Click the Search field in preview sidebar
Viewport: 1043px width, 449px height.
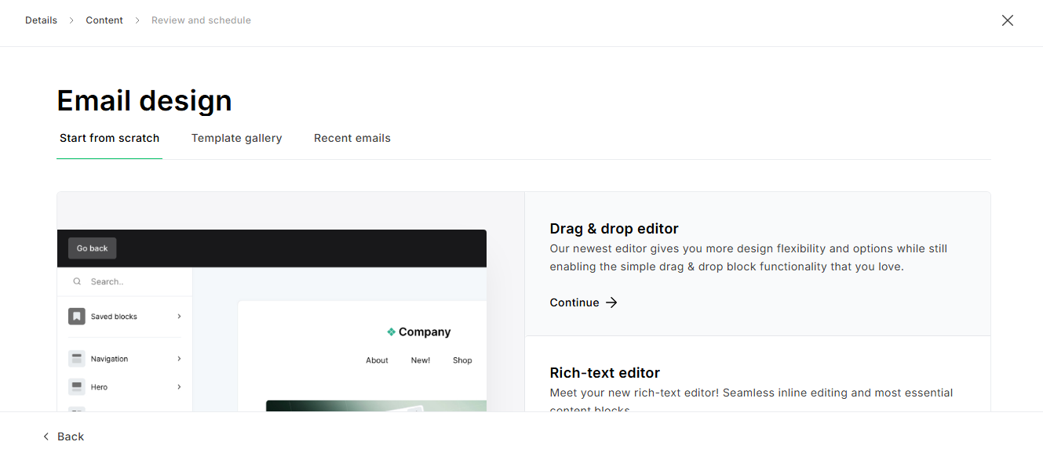coord(126,281)
